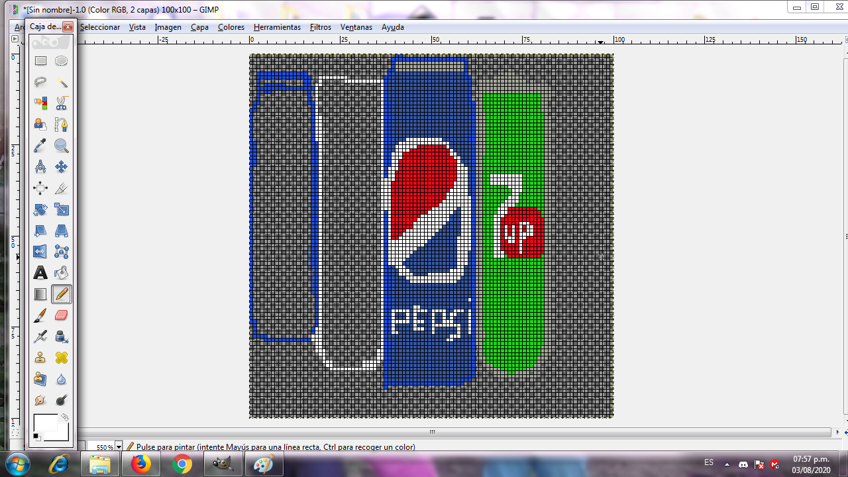Screen dimensions: 848x477
Task: Select the Text tool
Action: pyautogui.click(x=40, y=273)
